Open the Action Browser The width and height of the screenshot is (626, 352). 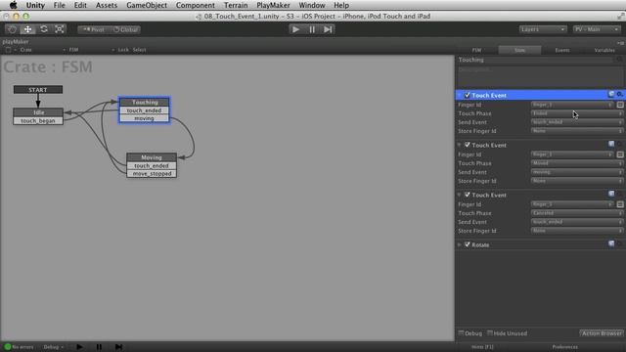point(602,333)
